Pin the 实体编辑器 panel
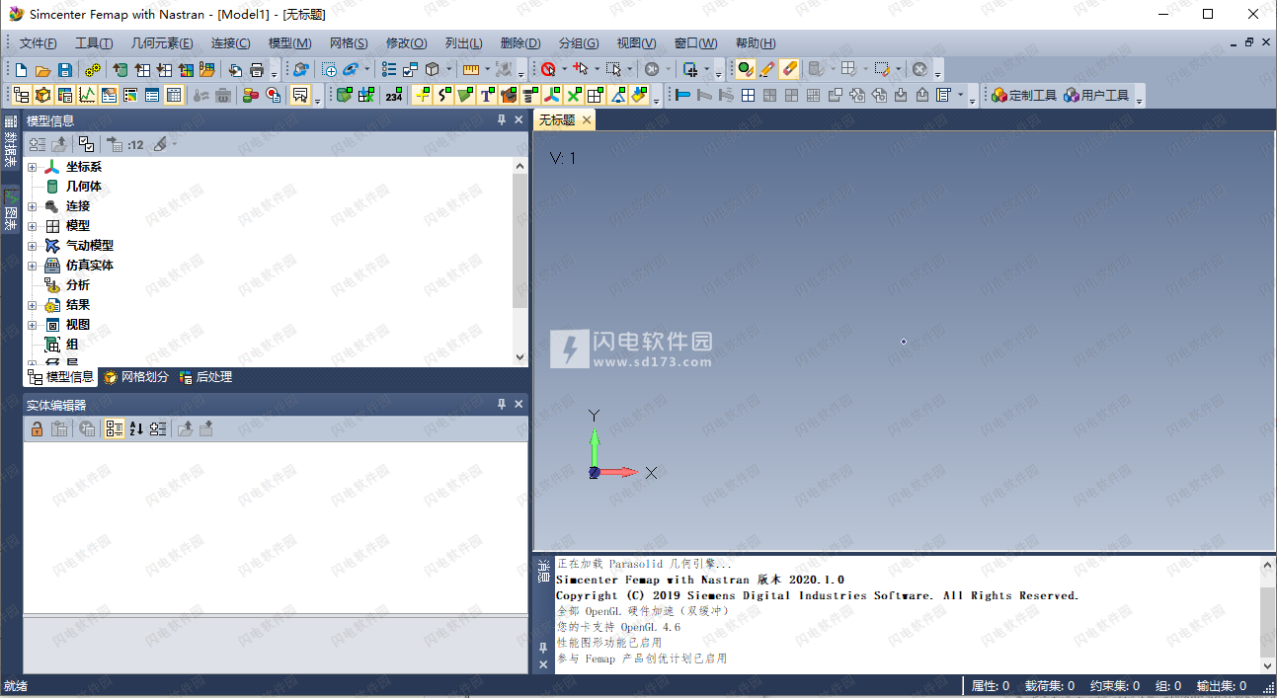Viewport: 1277px width, 698px height. pos(501,405)
